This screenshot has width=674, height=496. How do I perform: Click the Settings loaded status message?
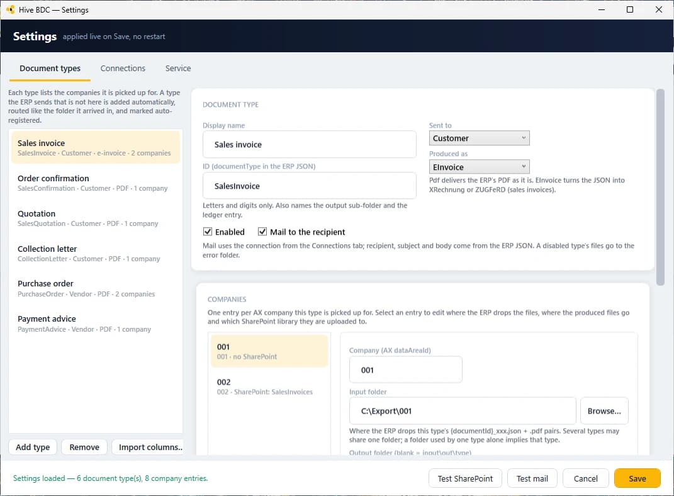click(111, 478)
